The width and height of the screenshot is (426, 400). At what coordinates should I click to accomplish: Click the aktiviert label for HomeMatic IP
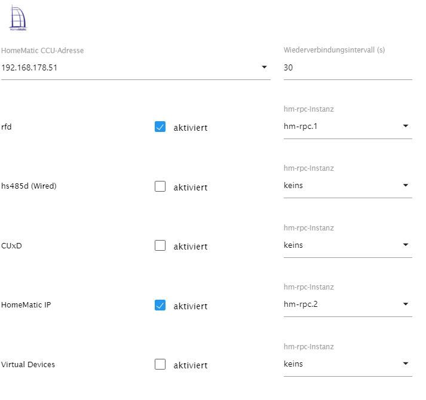click(x=191, y=306)
